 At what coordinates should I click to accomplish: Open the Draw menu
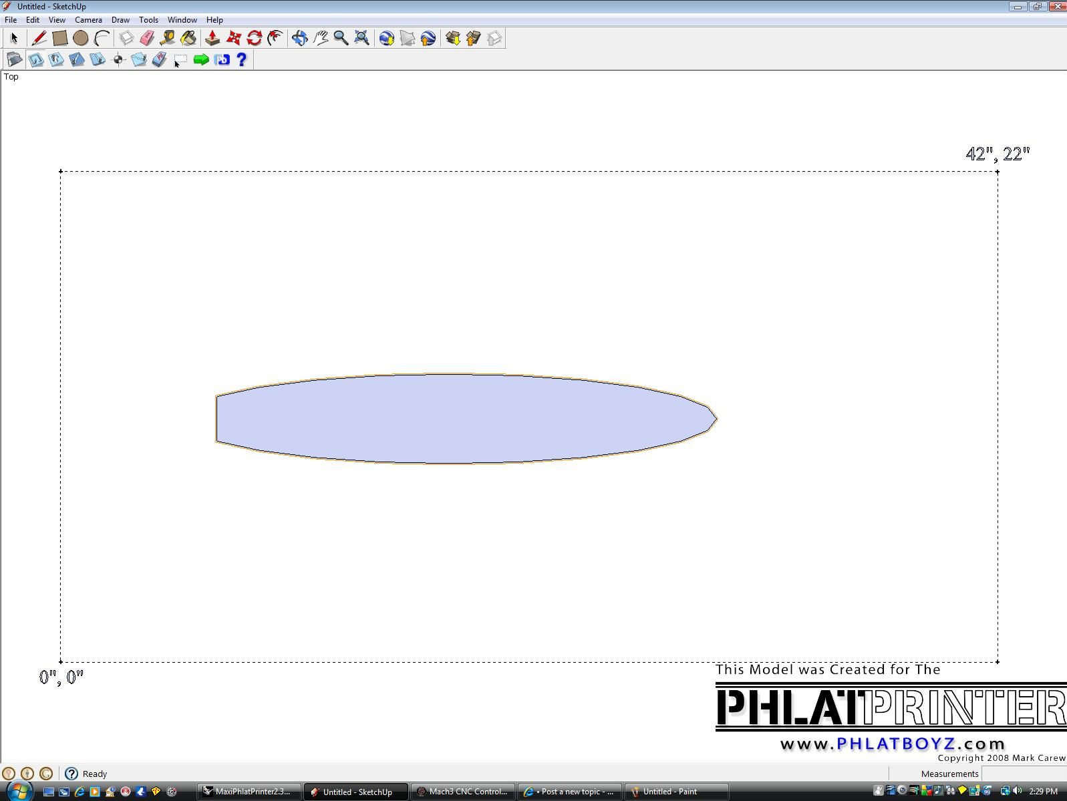120,20
